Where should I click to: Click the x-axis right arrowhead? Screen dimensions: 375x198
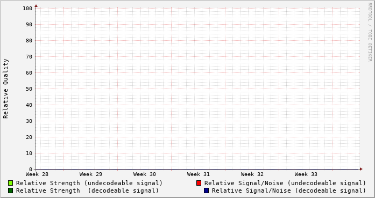(x=361, y=169)
